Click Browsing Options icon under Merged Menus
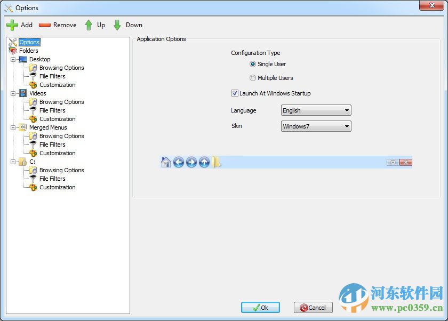The width and height of the screenshot is (448, 321). tap(33, 136)
